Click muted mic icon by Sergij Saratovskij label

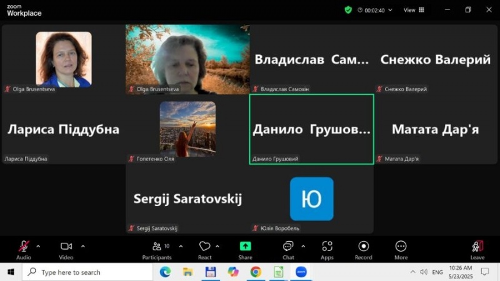coord(131,228)
